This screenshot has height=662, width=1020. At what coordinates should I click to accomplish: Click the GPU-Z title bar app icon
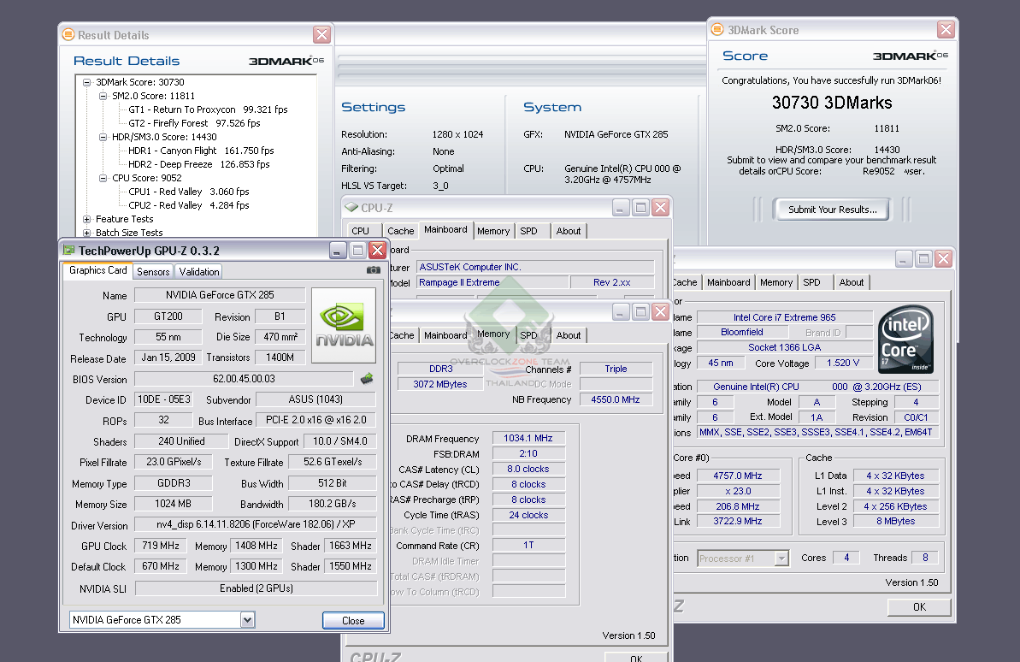69,251
